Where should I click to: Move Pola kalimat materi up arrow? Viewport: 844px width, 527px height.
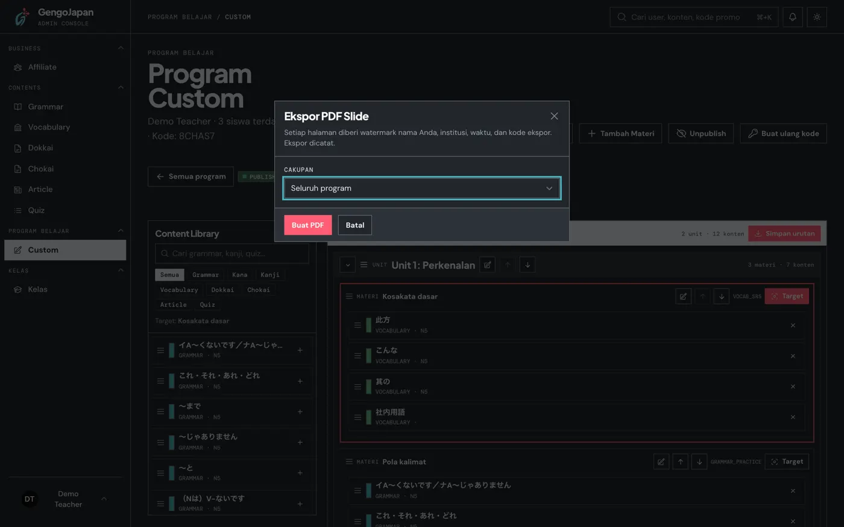681,462
